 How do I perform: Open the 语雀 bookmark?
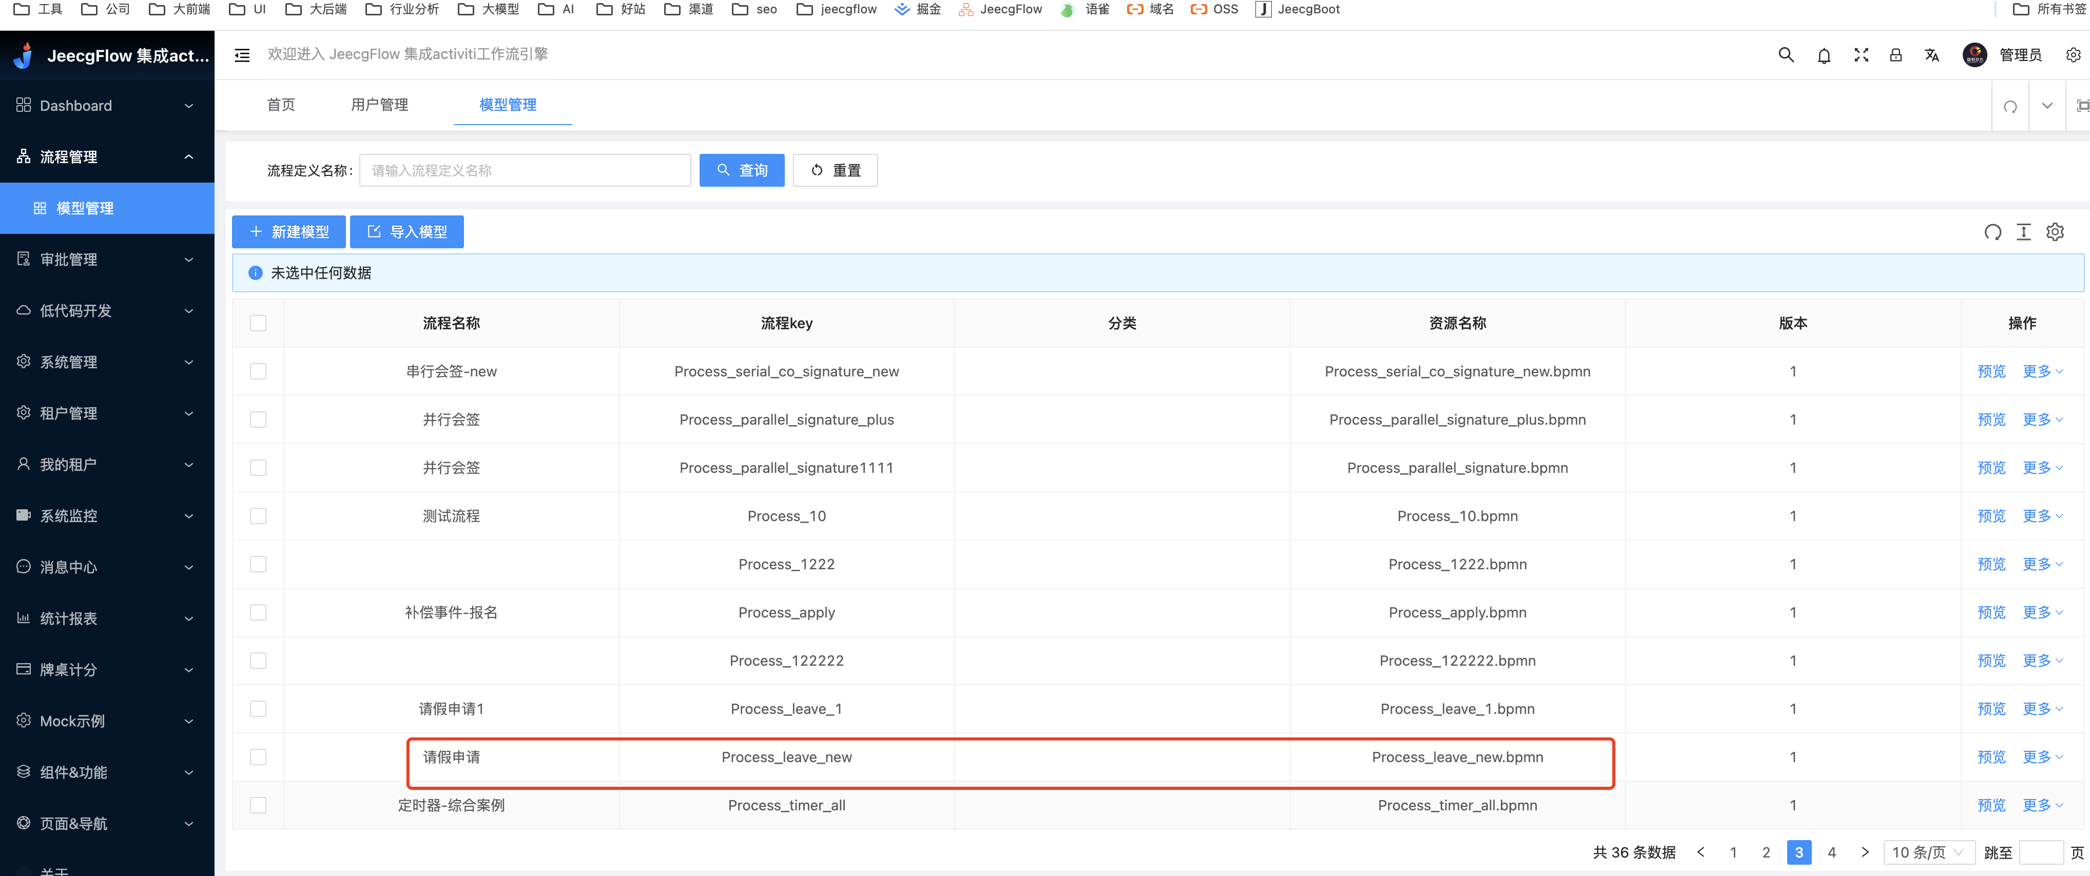(1085, 10)
